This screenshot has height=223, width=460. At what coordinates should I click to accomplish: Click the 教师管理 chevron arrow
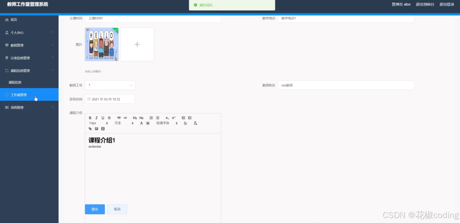(53, 45)
